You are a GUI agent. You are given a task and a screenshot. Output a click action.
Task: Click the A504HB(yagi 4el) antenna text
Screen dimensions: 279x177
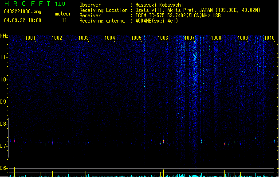pyautogui.click(x=157, y=21)
